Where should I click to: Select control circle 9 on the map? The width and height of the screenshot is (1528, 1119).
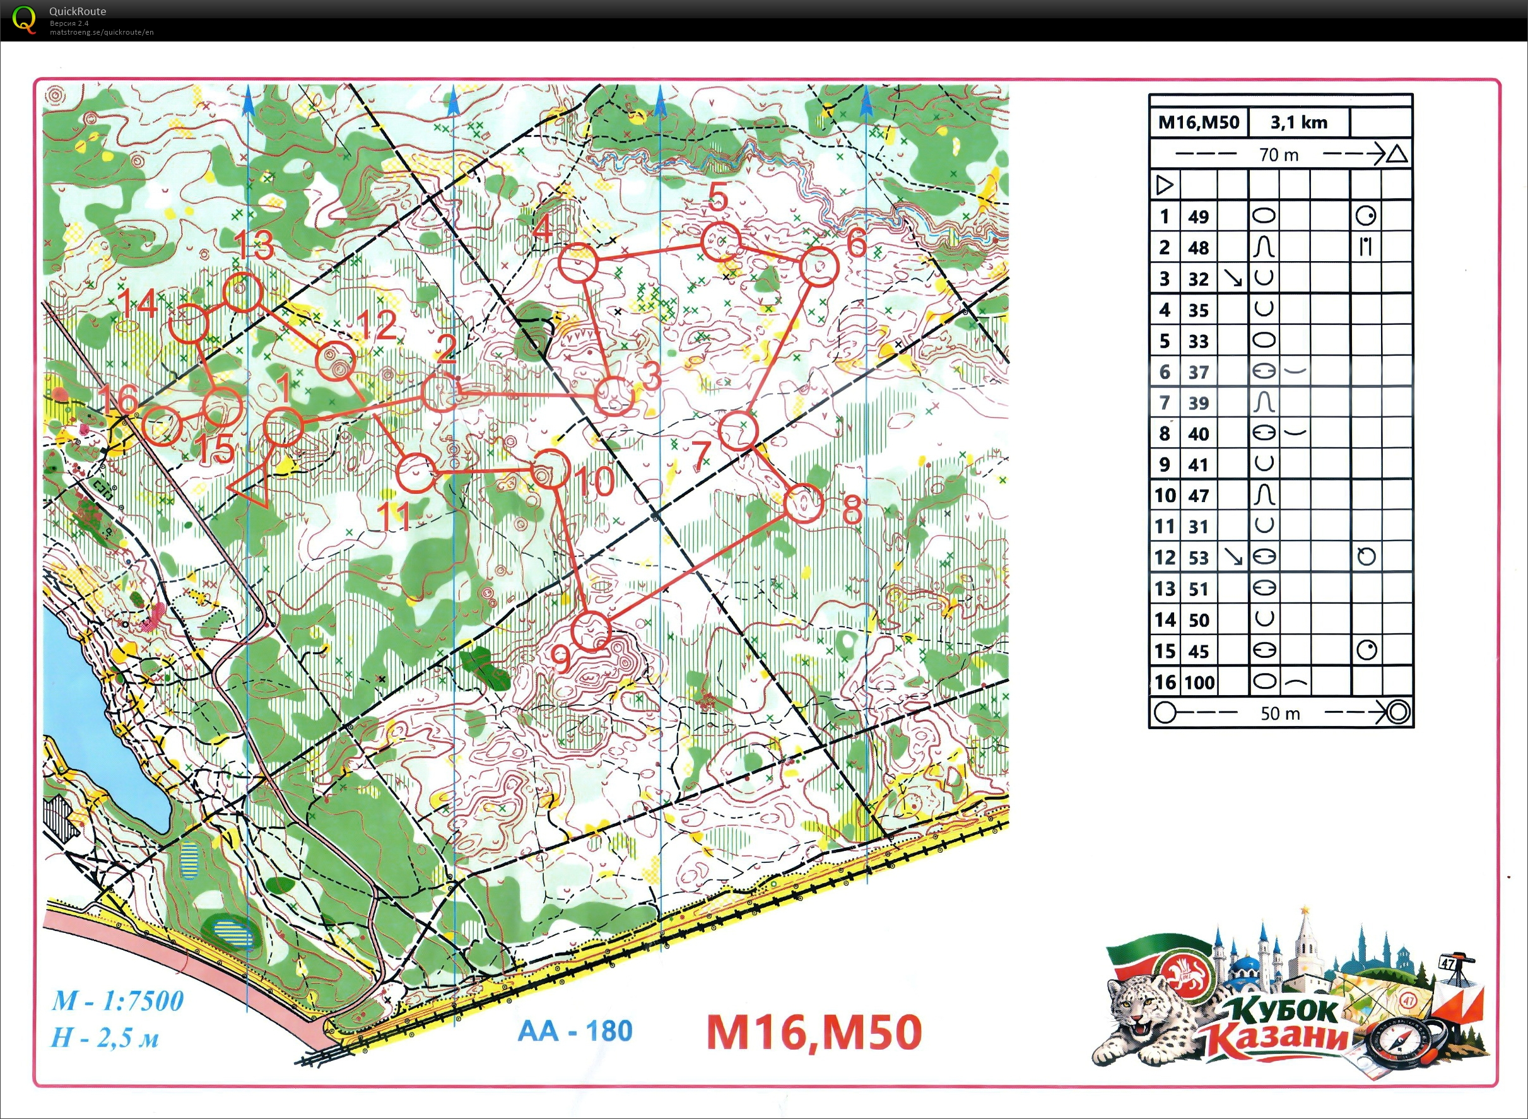pos(591,631)
